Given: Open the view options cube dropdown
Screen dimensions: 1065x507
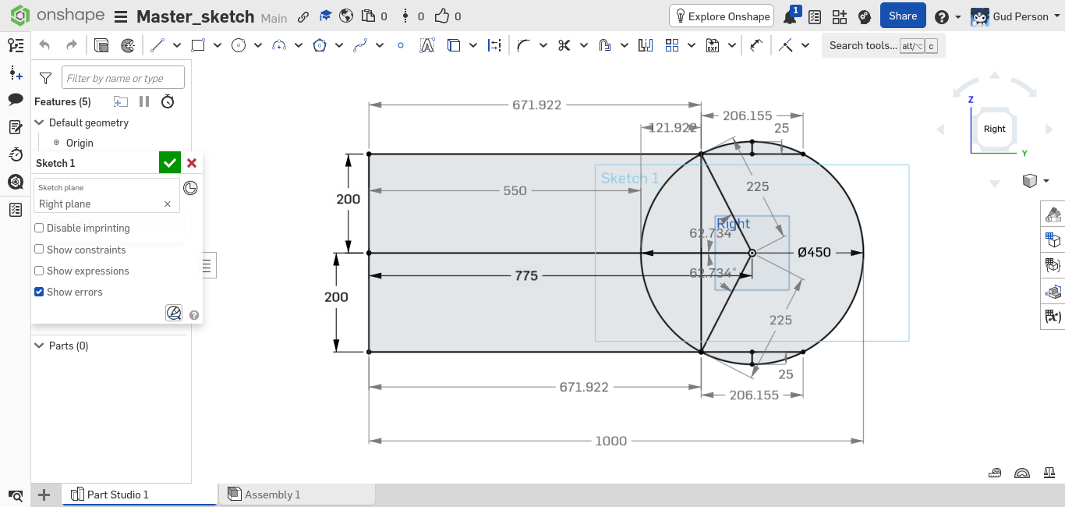Looking at the screenshot, I should tap(1035, 181).
